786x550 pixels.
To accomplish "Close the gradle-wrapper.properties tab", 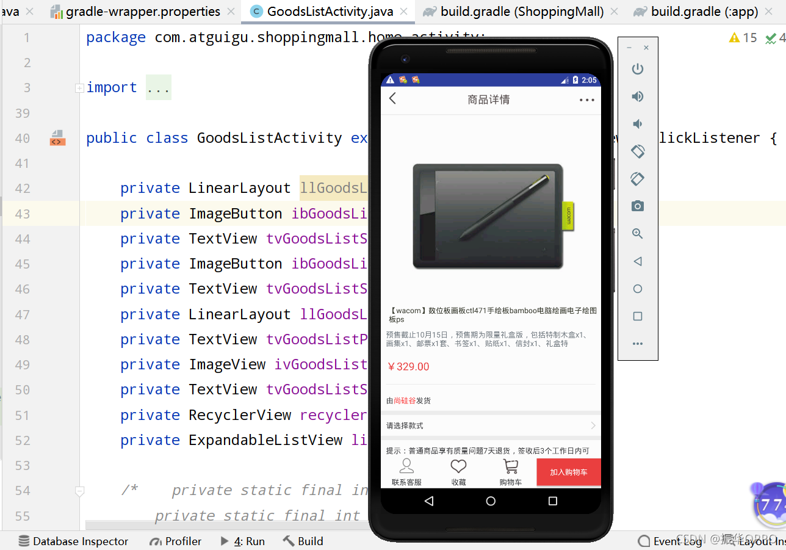I will click(x=230, y=12).
